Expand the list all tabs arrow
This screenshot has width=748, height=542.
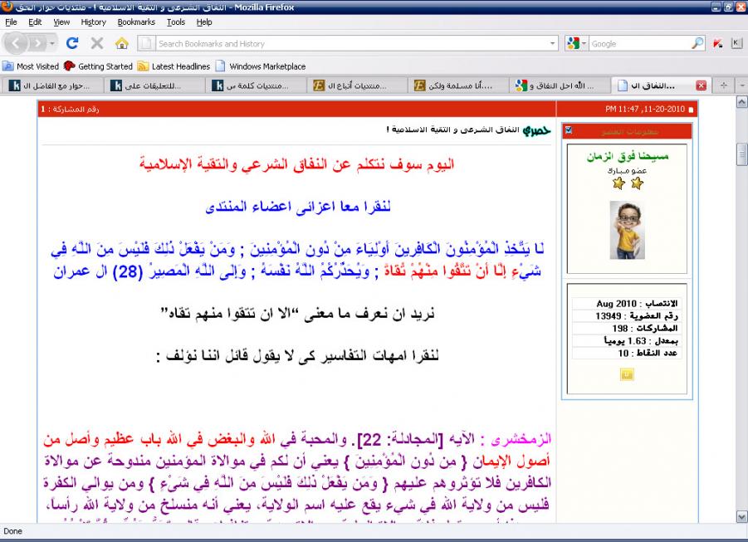(741, 85)
